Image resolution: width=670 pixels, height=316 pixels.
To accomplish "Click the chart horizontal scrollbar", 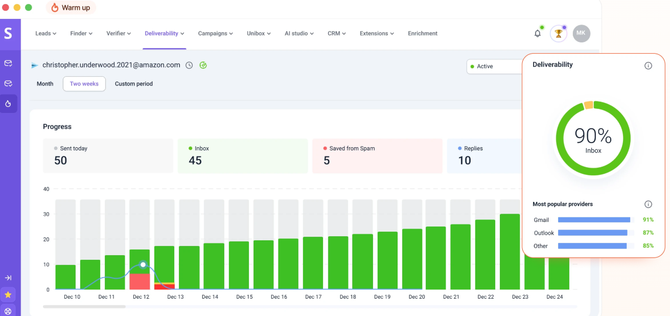I will pyautogui.click(x=84, y=307).
